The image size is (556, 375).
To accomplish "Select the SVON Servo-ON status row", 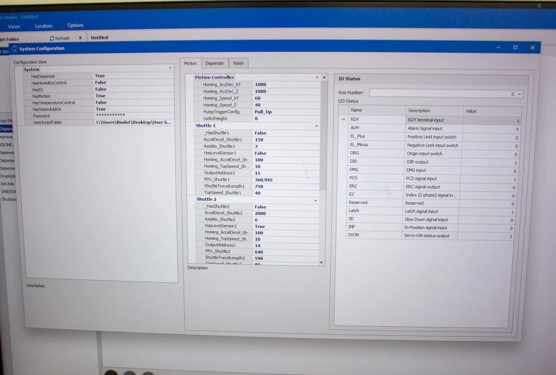I will [x=429, y=235].
